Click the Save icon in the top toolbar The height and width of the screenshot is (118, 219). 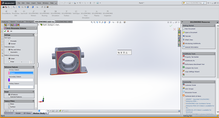(70, 3)
